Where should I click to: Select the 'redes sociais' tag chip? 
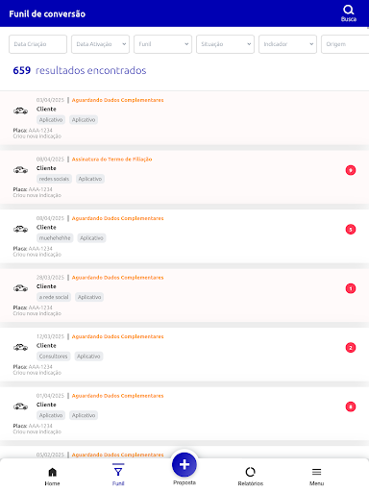point(54,179)
